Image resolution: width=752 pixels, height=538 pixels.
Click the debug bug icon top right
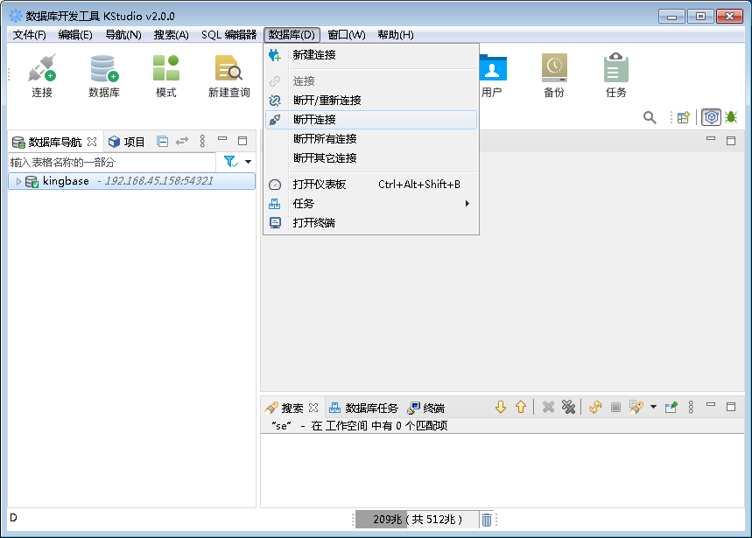click(x=731, y=117)
